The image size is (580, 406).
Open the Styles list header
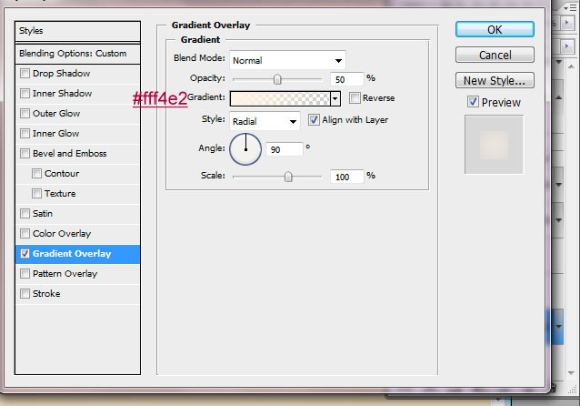[x=78, y=31]
